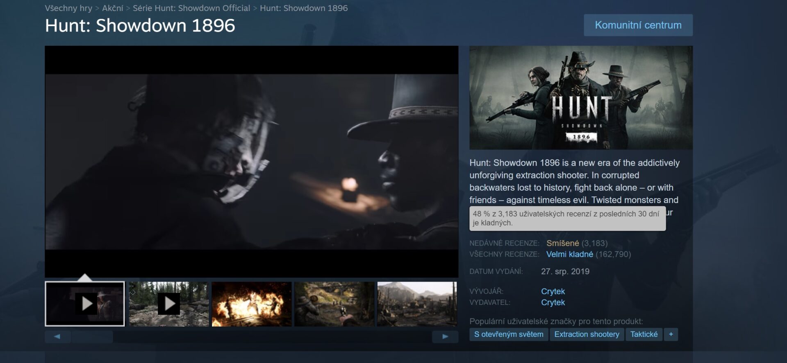Click release date 27. srp. 2019
This screenshot has height=363, width=787.
[x=565, y=271]
